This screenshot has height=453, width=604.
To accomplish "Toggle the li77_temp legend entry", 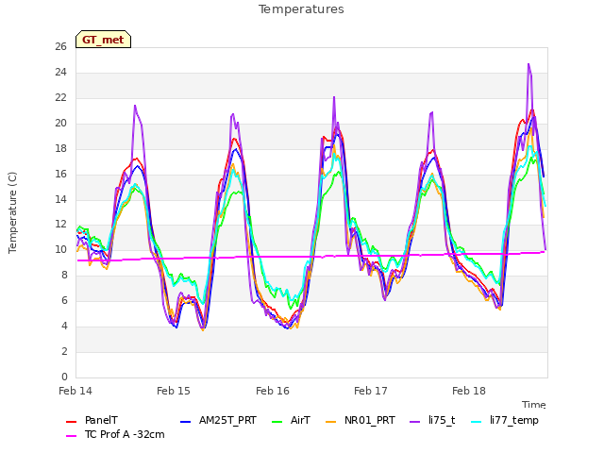I will point(505,420).
